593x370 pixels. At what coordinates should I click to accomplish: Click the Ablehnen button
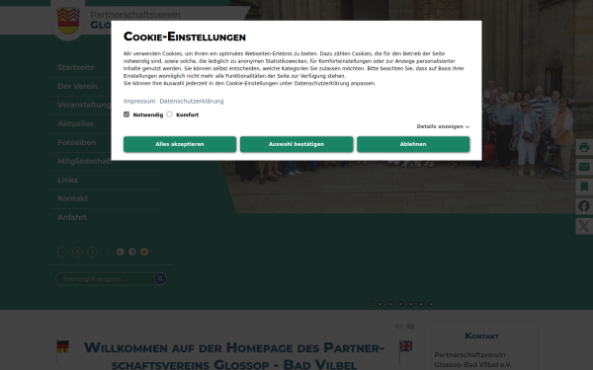coord(413,144)
